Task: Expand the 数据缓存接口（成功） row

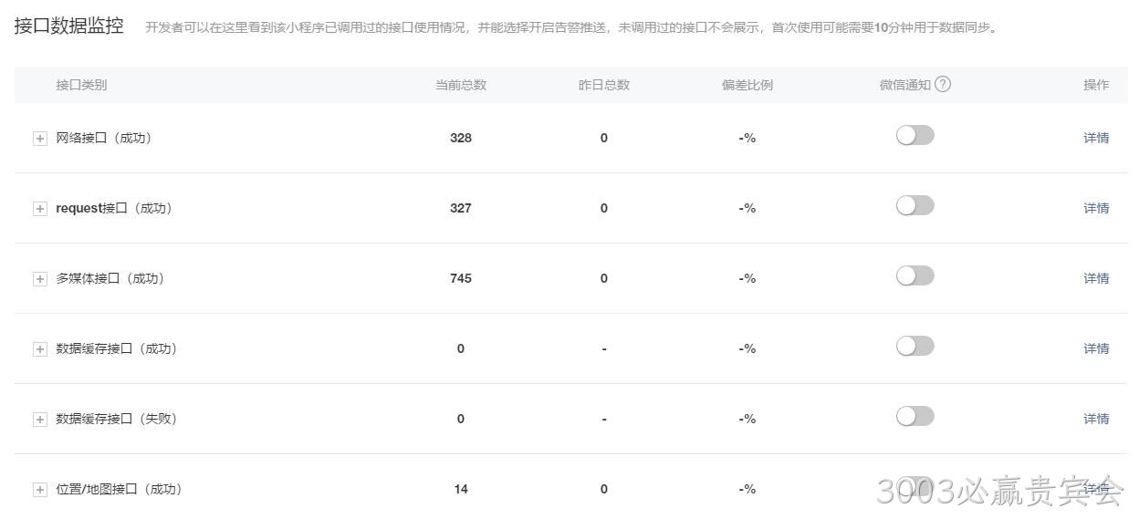Action: tap(39, 349)
